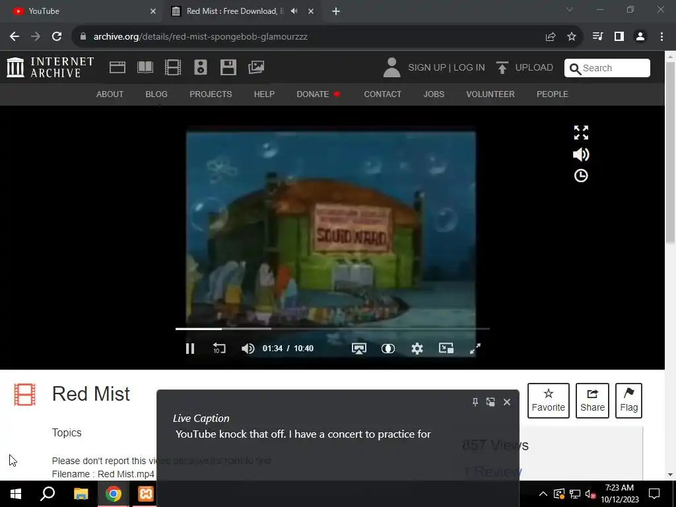Favorite this Red Mist item
This screenshot has height=507, width=676.
pos(549,401)
